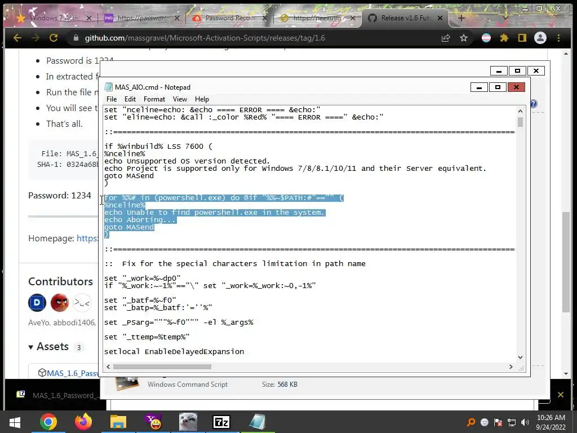
Task: Bookmark this page with star
Action: 464,38
